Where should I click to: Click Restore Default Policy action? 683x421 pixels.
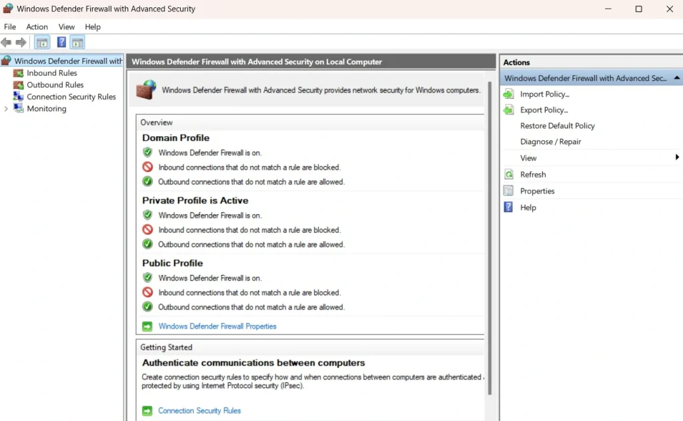tap(557, 125)
